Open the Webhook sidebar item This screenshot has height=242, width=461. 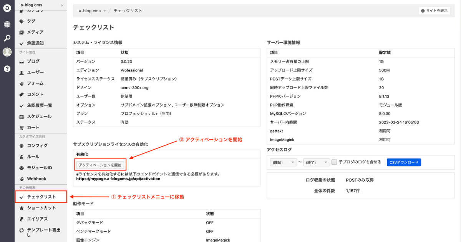36,179
